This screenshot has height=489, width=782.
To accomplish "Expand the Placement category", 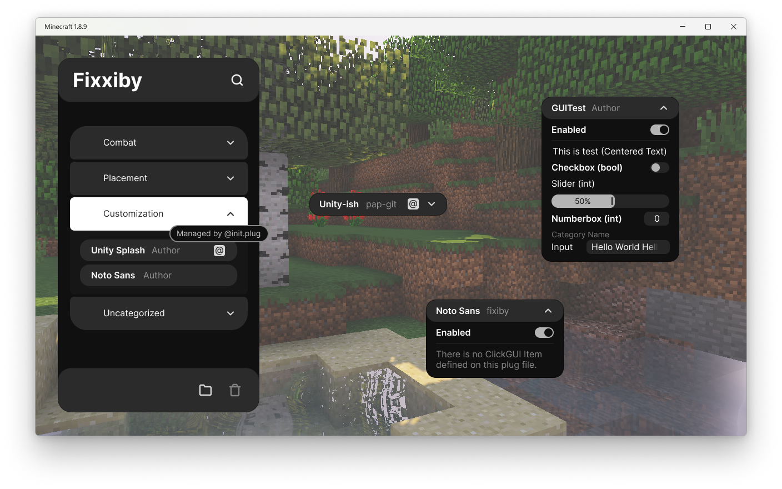I will tap(158, 178).
